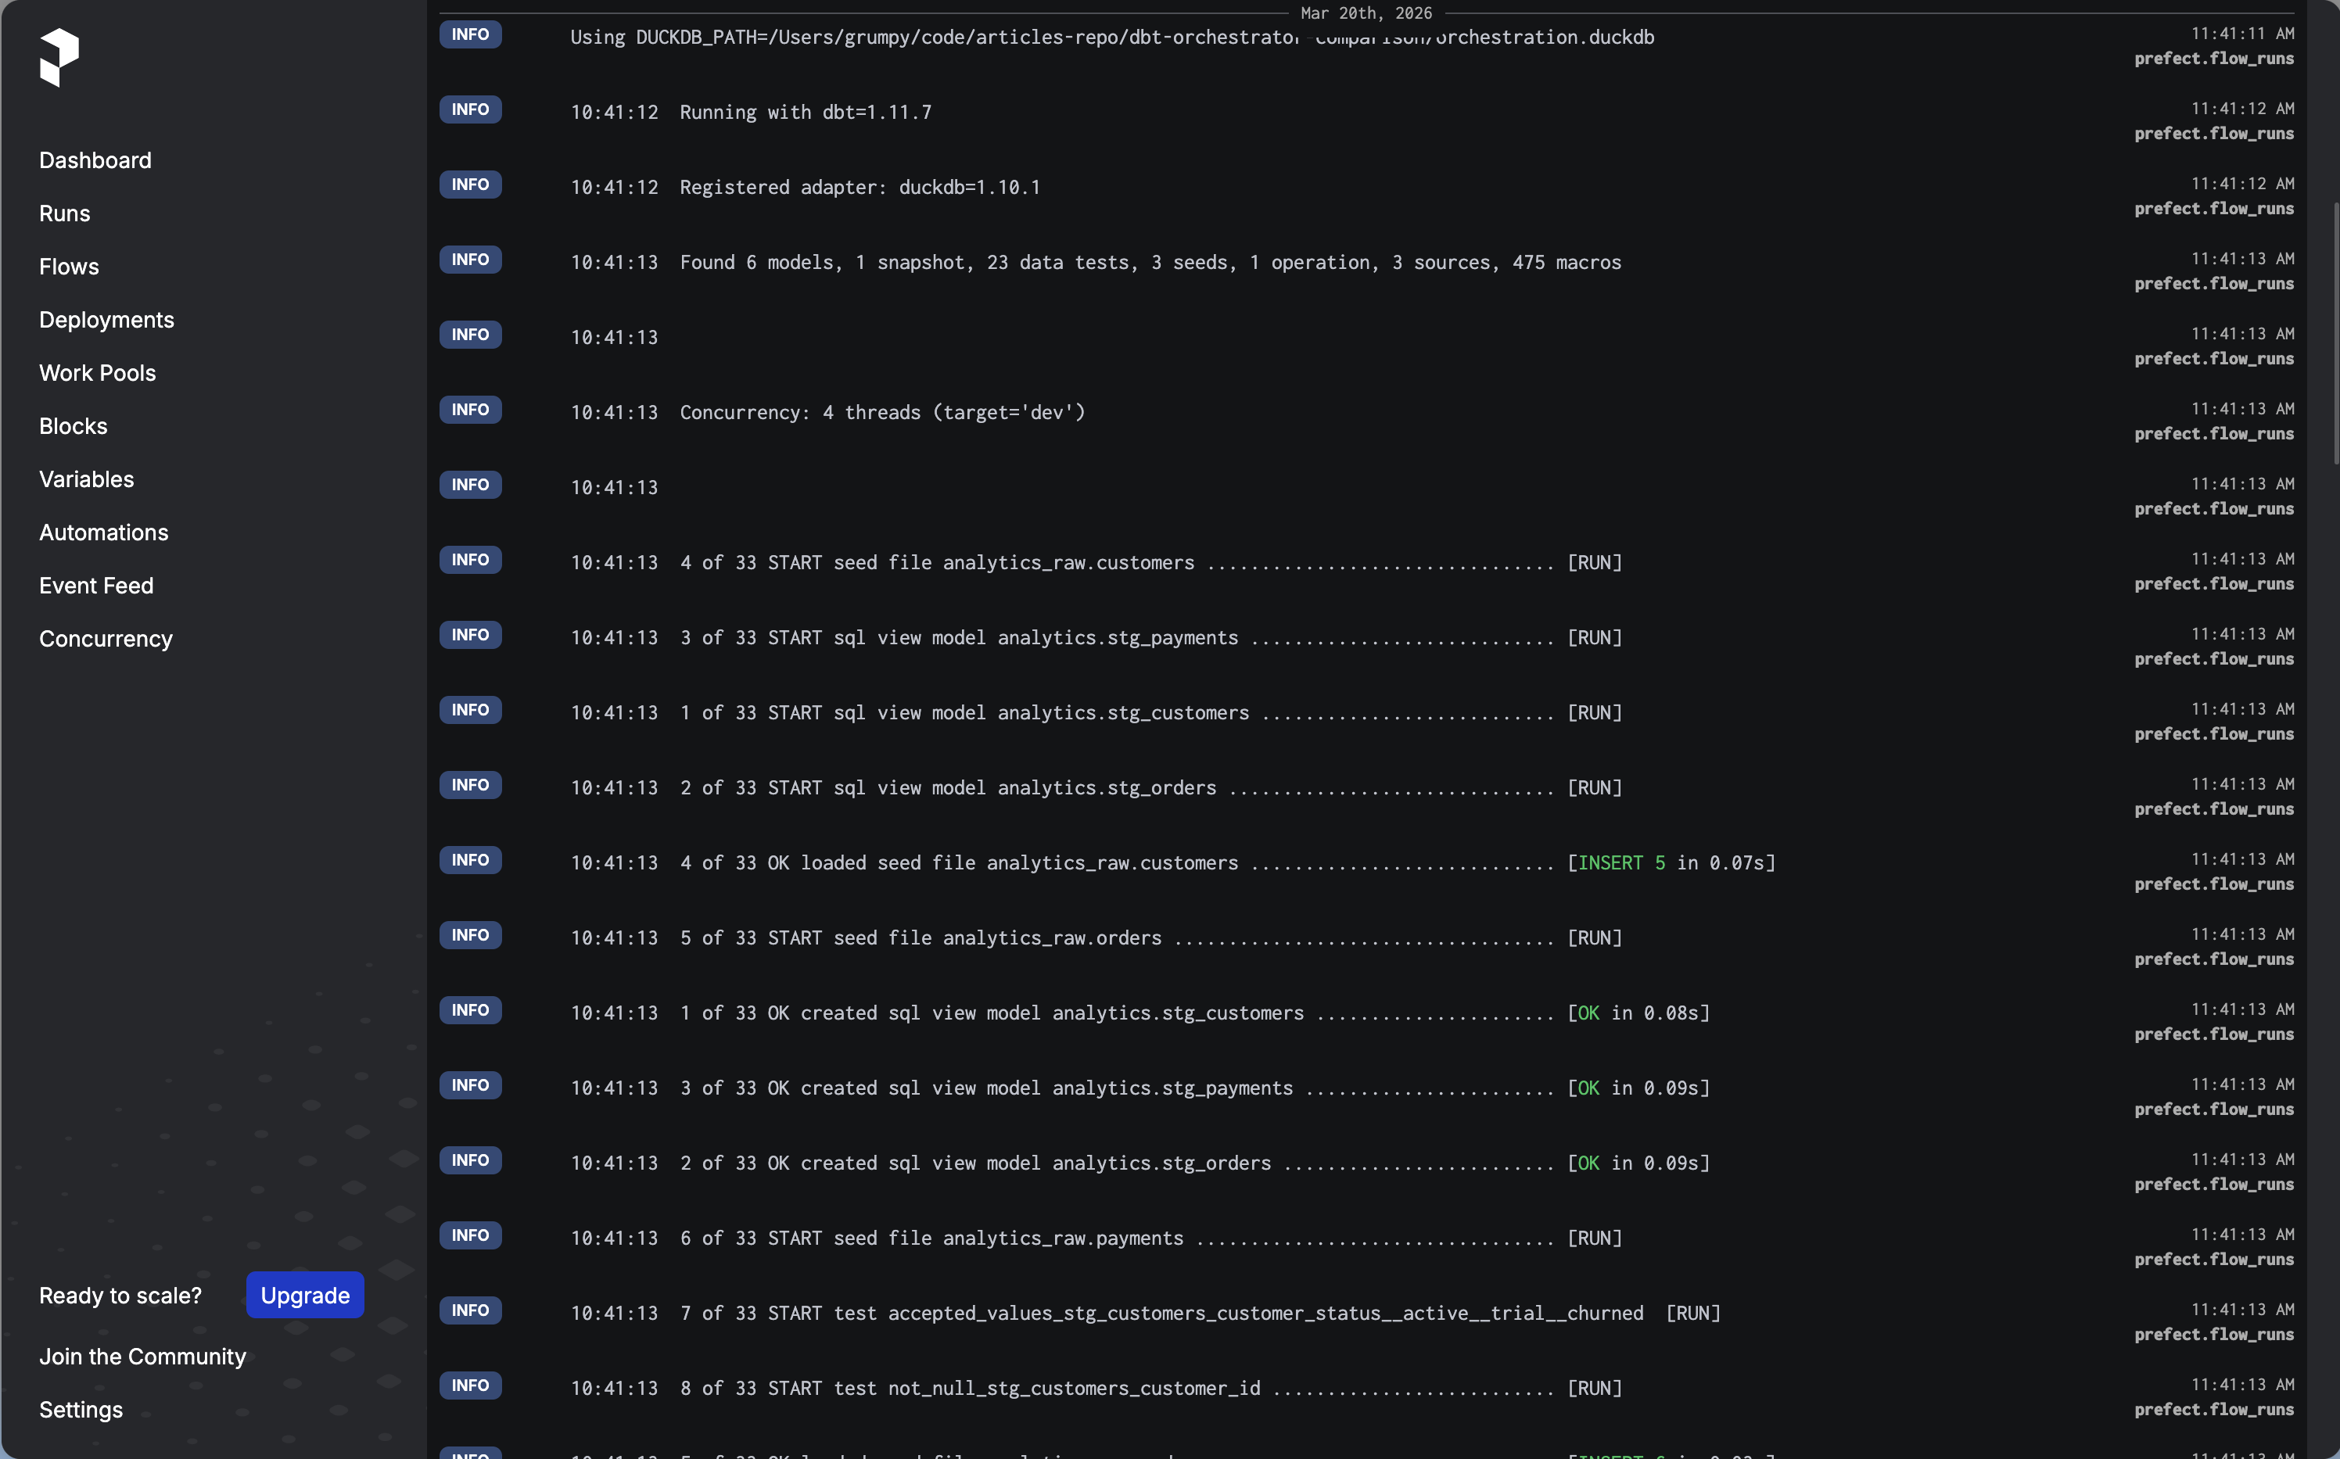Click the INFO badge on the analytics_raw.customers seed line
The width and height of the screenshot is (2340, 1459).
(470, 560)
